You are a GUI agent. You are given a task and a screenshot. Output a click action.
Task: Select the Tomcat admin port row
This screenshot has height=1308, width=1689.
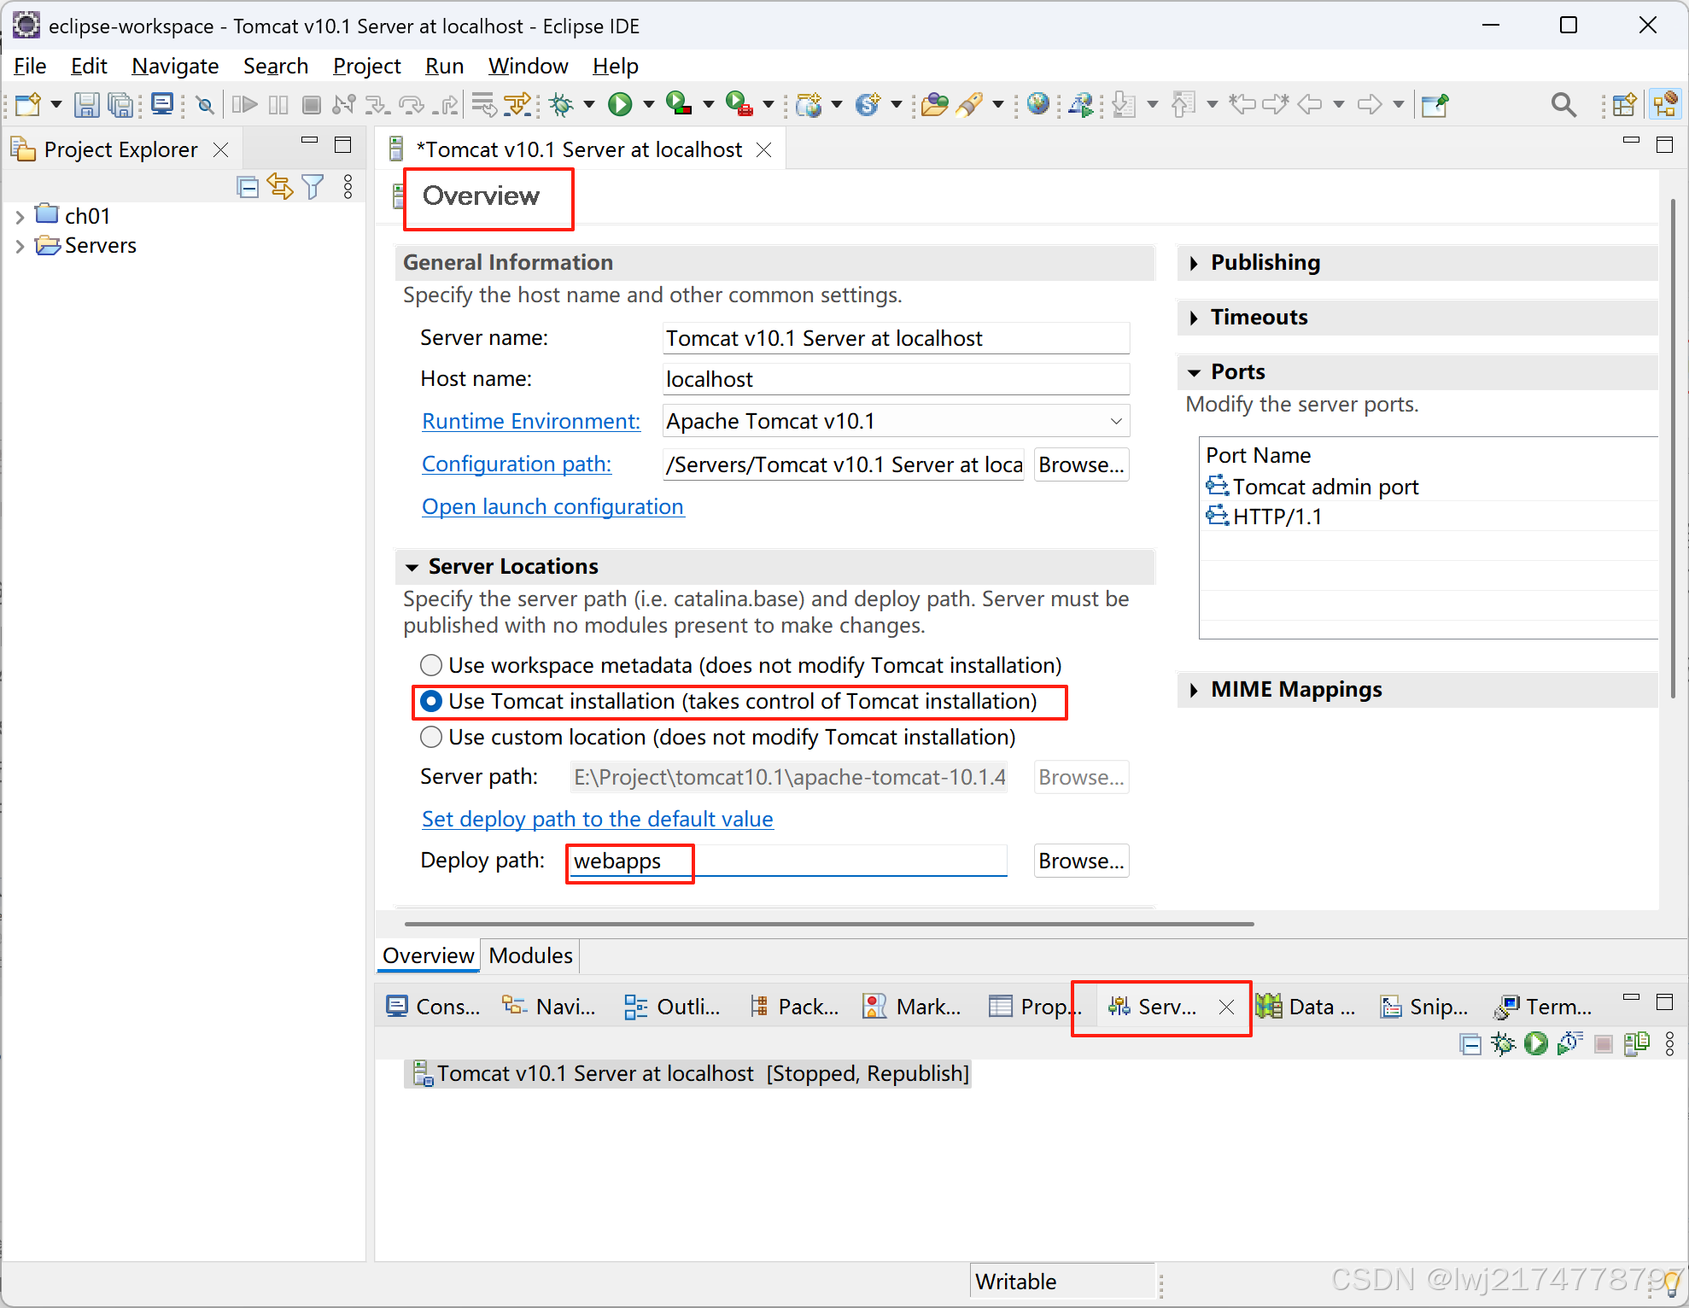(1429, 487)
